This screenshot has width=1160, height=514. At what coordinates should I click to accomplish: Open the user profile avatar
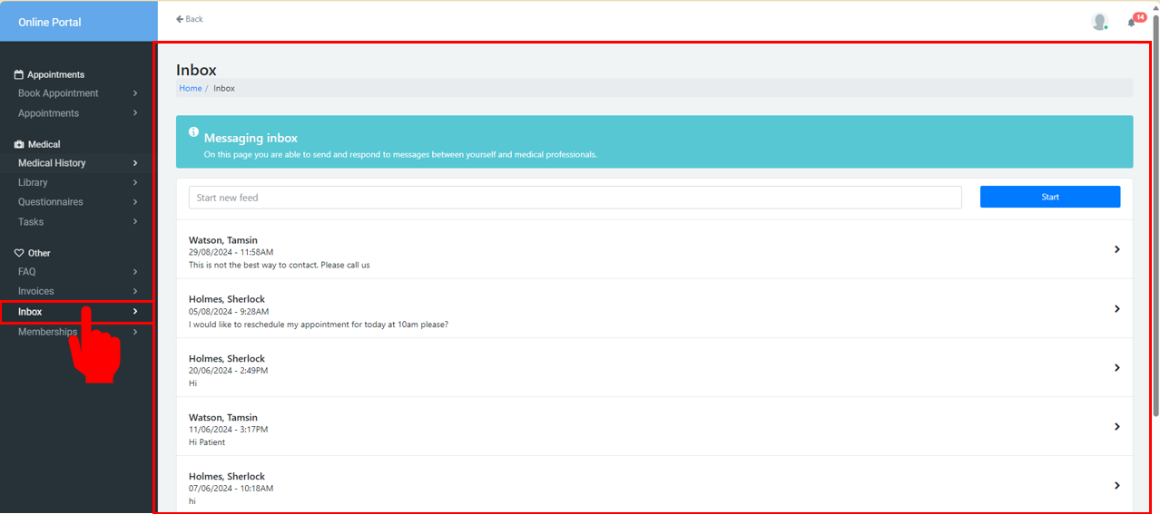tap(1099, 22)
